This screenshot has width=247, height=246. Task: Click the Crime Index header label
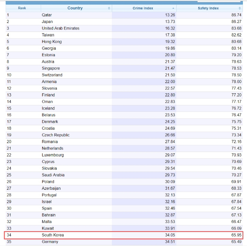(x=143, y=8)
